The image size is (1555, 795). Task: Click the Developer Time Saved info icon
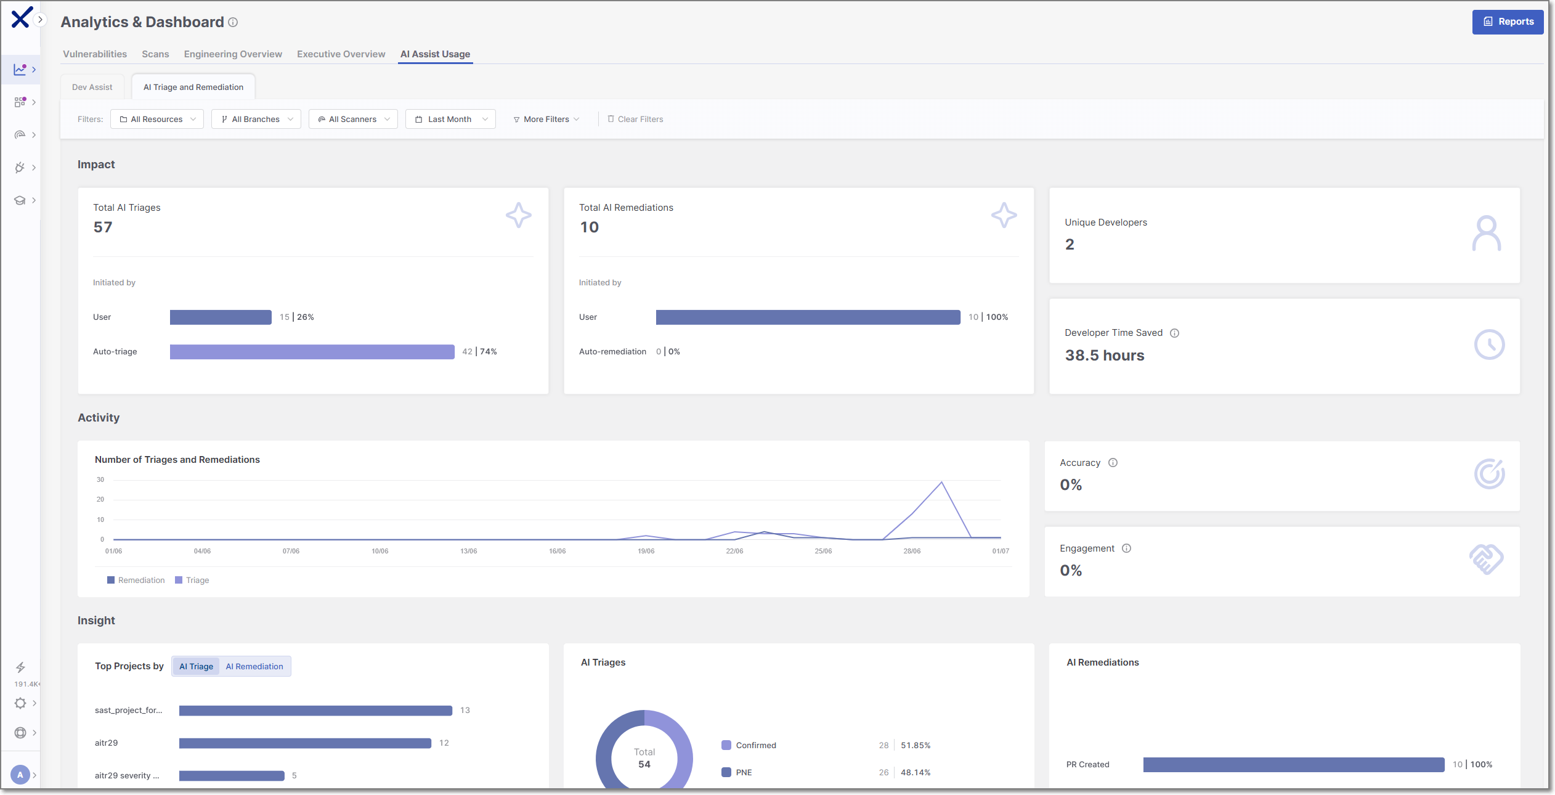tap(1175, 333)
